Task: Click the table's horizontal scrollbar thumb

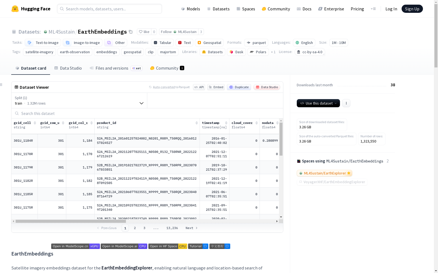Action: click(71, 221)
